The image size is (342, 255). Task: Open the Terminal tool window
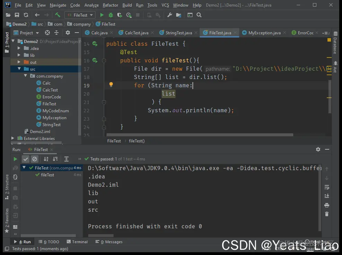click(x=77, y=242)
